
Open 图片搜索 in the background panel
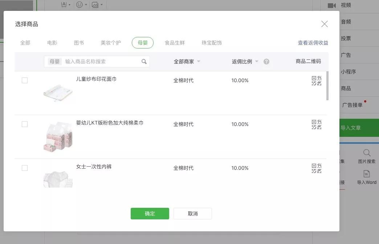tap(367, 156)
